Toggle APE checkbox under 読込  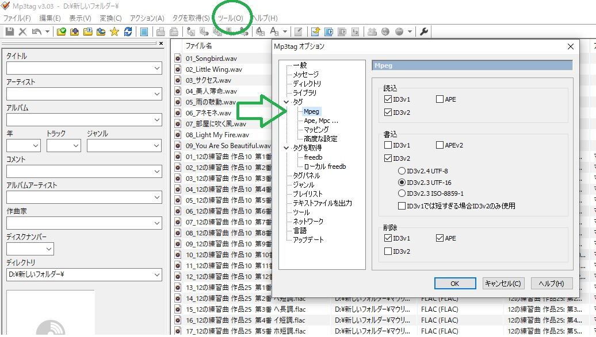(x=440, y=99)
